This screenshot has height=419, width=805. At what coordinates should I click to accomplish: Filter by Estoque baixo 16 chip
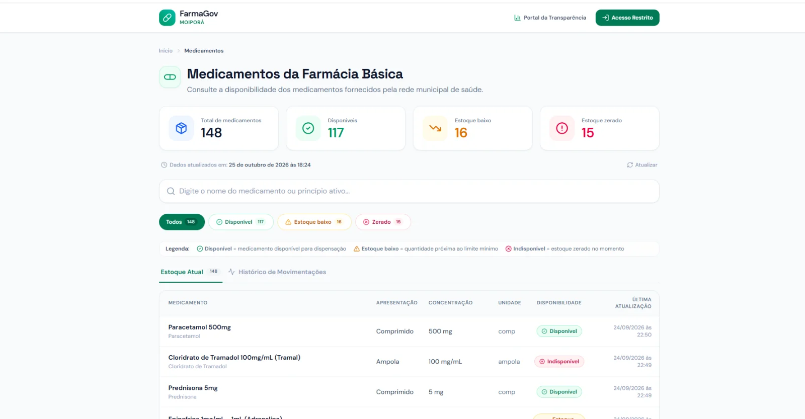[314, 222]
